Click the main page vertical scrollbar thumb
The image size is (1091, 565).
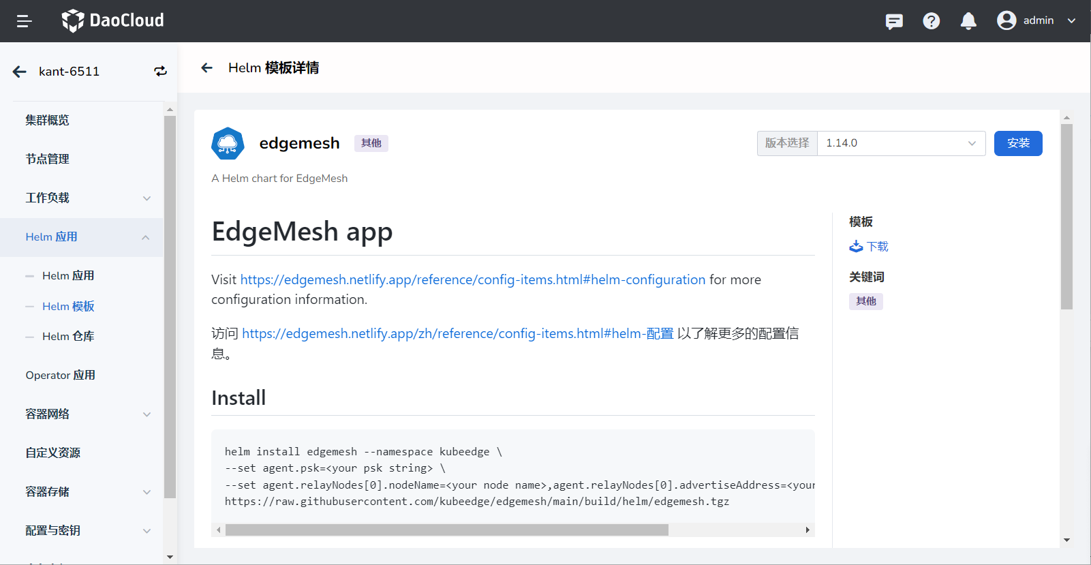1066,217
